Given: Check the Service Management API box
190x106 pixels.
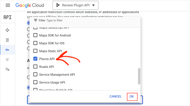Looking at the screenshot, I should point(35,74).
